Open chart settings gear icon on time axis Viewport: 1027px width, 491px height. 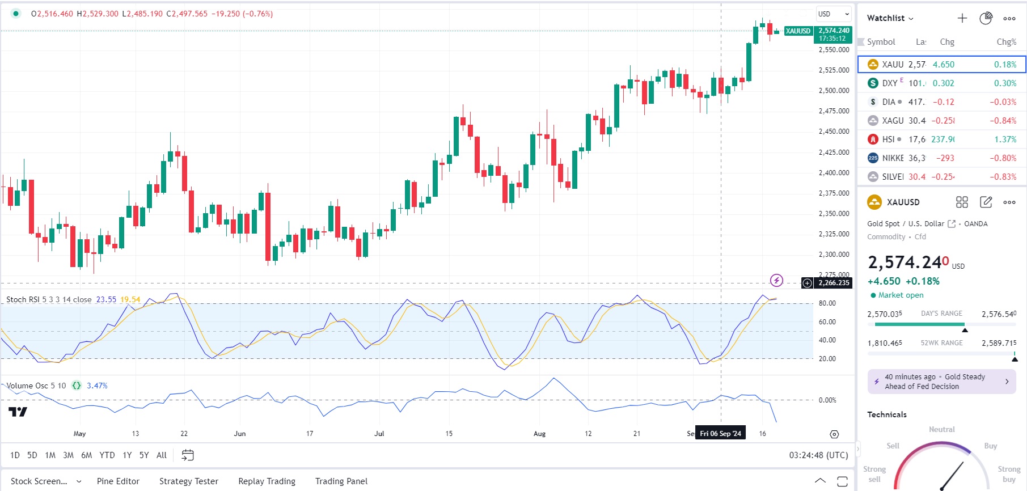coord(834,434)
